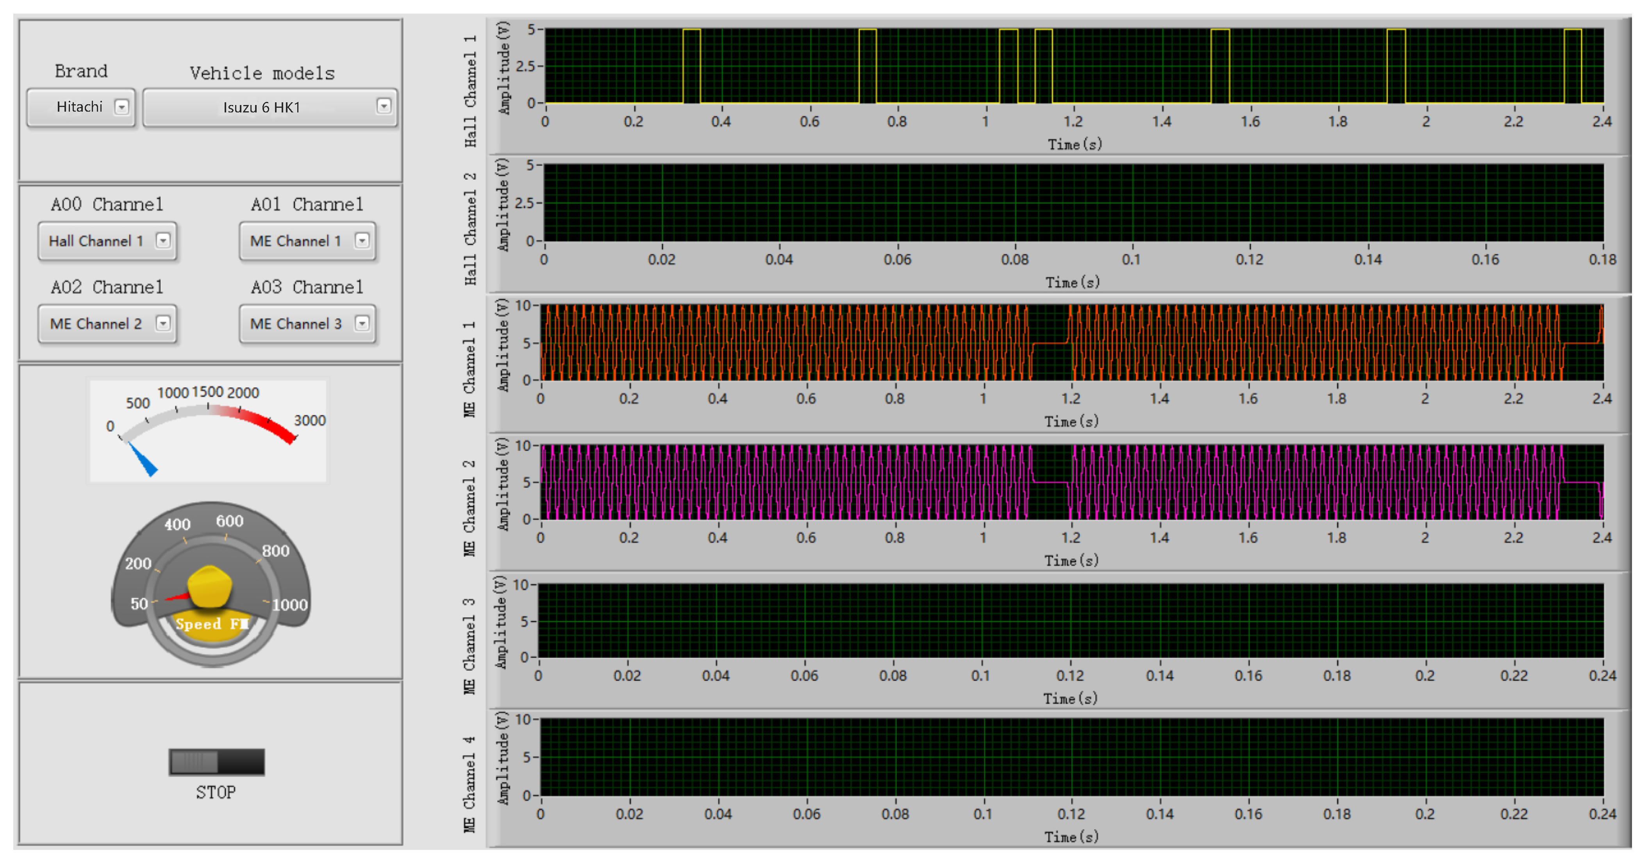Screen dimensions: 1648x862
Task: Expand the A00 Channel selector set to Hall Channel 1
Action: 107,240
